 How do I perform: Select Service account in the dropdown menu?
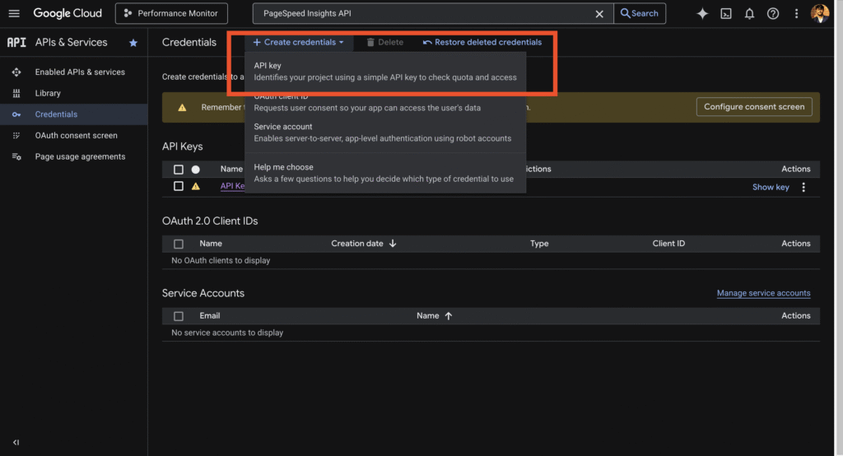[283, 127]
